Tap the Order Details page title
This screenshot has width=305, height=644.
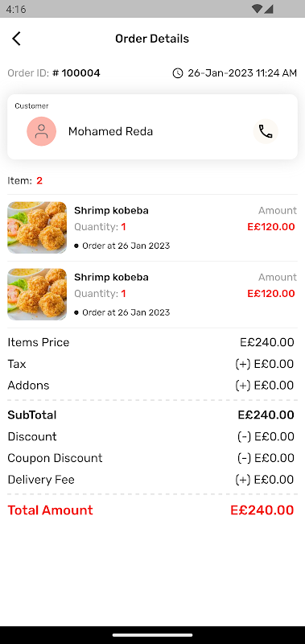click(x=152, y=39)
